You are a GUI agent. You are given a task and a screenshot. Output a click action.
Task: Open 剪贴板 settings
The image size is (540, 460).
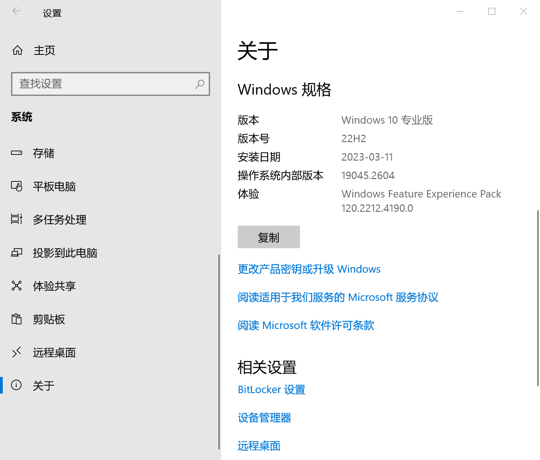(x=110, y=319)
